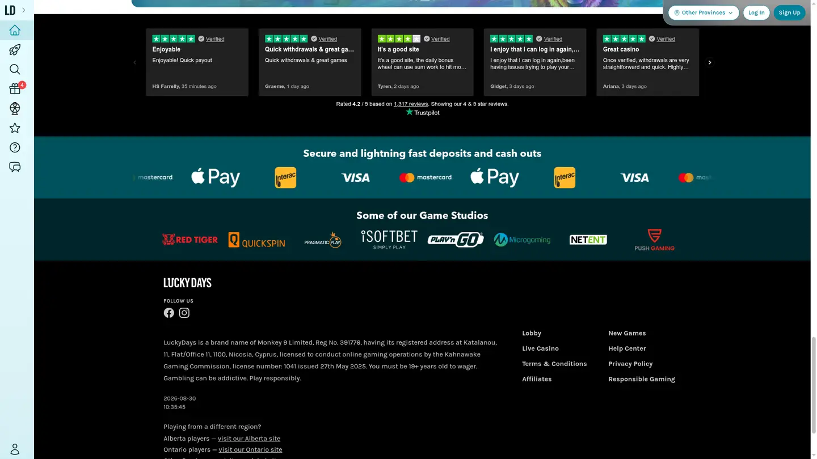Click the Microgaming studio logo
Image resolution: width=817 pixels, height=459 pixels.
(522, 240)
